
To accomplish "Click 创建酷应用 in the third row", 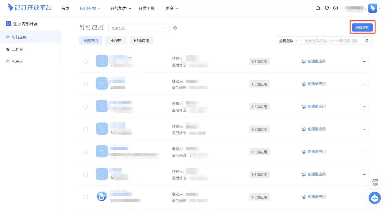I will pyautogui.click(x=314, y=106).
